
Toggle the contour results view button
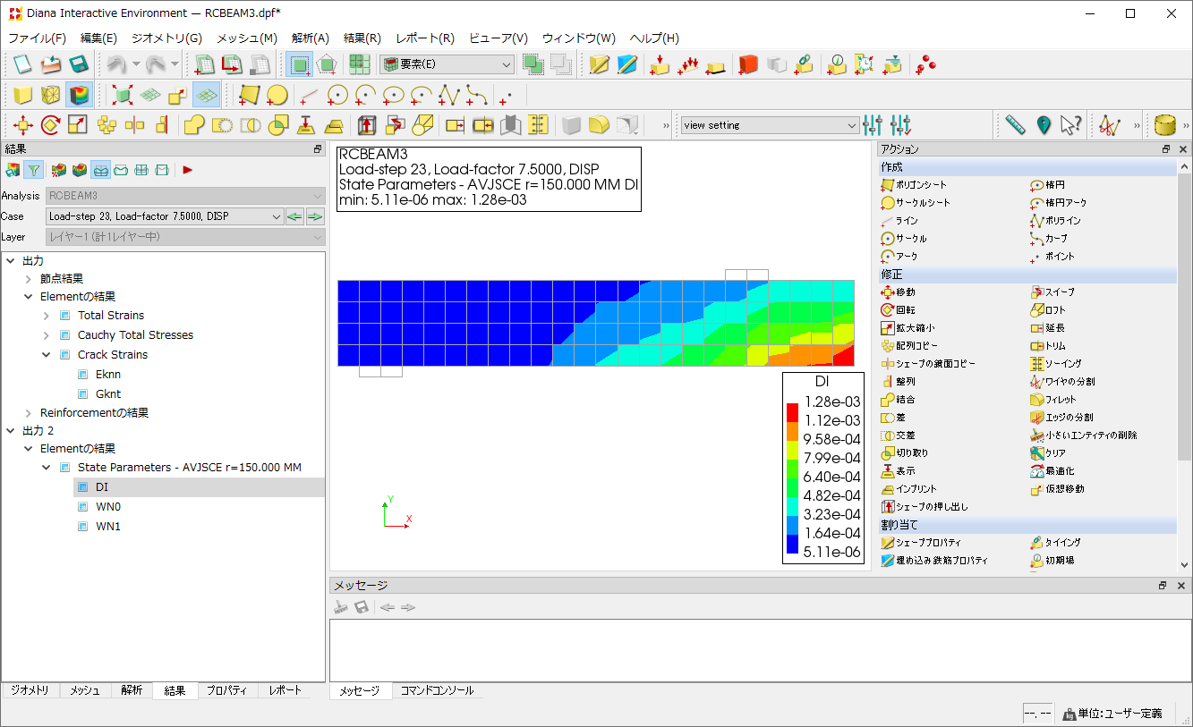click(x=80, y=95)
